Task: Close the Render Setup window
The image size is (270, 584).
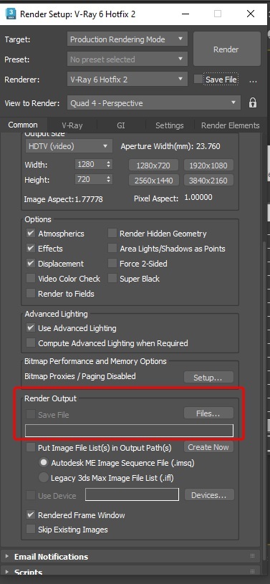Action: coord(251,14)
